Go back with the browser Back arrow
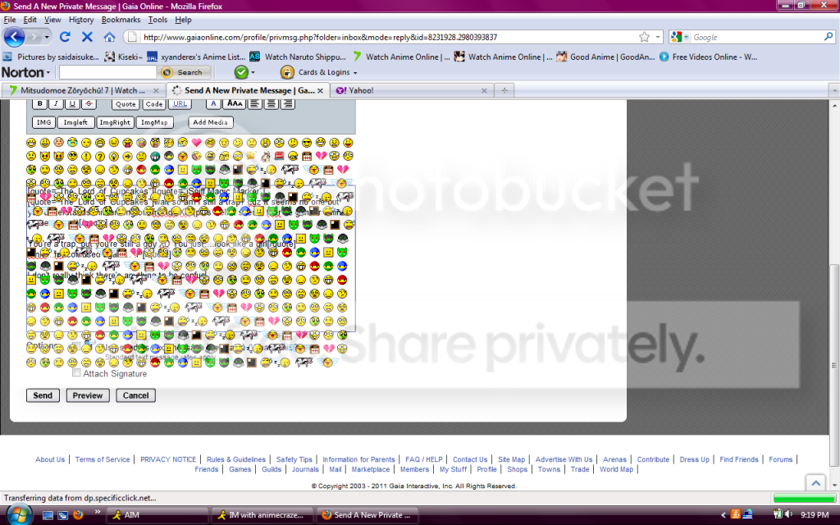 pyautogui.click(x=14, y=37)
